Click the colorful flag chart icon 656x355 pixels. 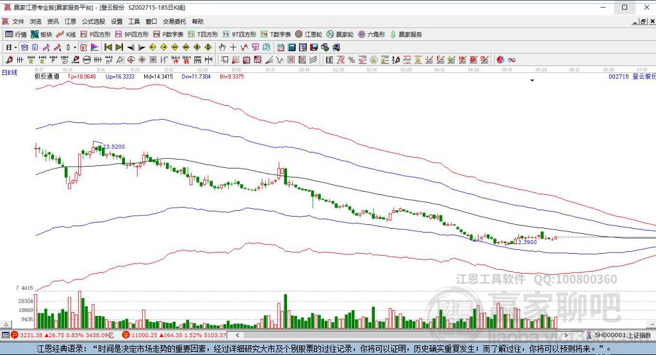[x=95, y=47]
